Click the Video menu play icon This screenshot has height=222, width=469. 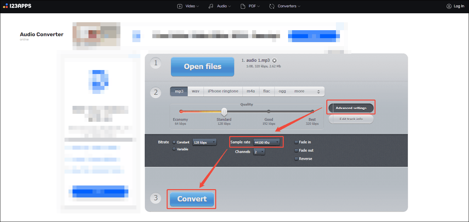point(180,6)
